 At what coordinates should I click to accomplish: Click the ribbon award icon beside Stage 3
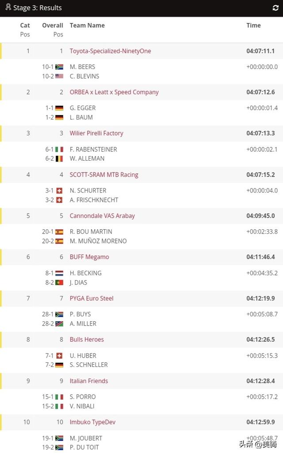point(8,7)
